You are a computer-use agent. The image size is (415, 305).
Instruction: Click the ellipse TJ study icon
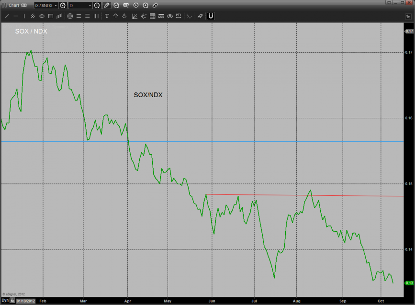(x=170, y=16)
